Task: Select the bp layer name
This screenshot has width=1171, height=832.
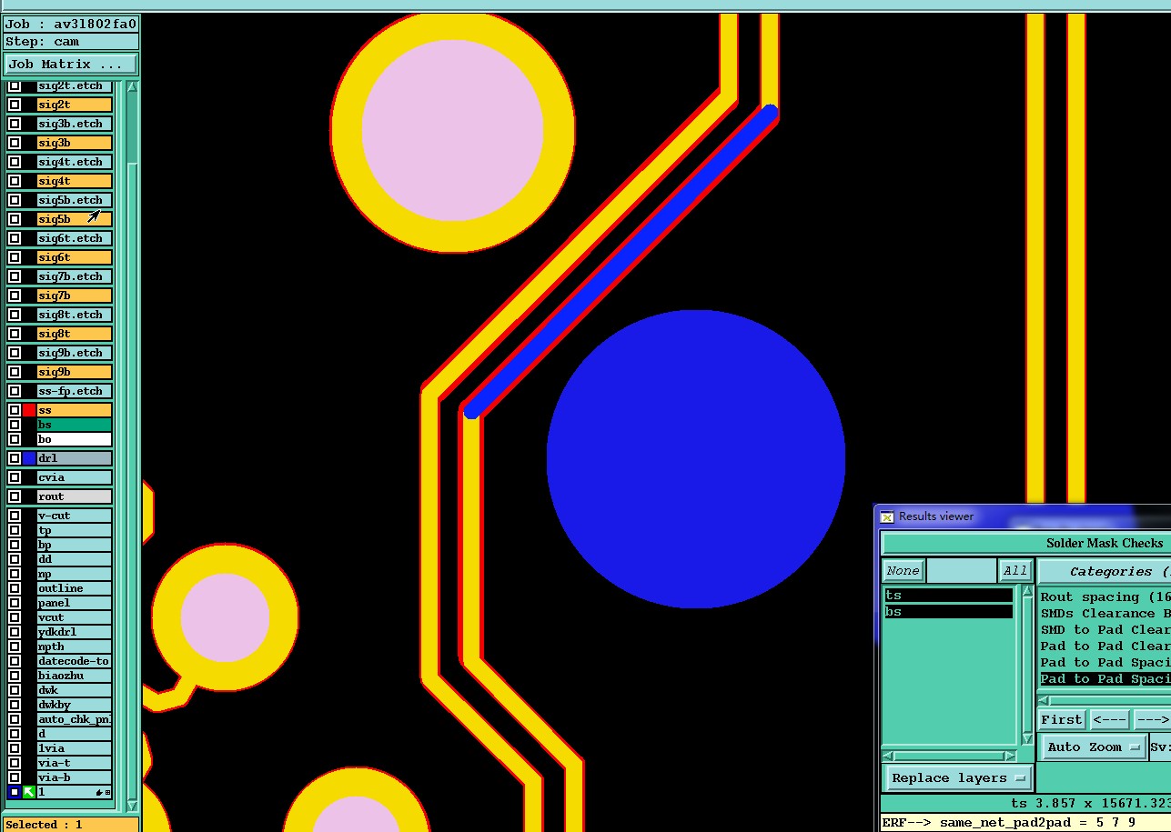Action: (x=75, y=545)
